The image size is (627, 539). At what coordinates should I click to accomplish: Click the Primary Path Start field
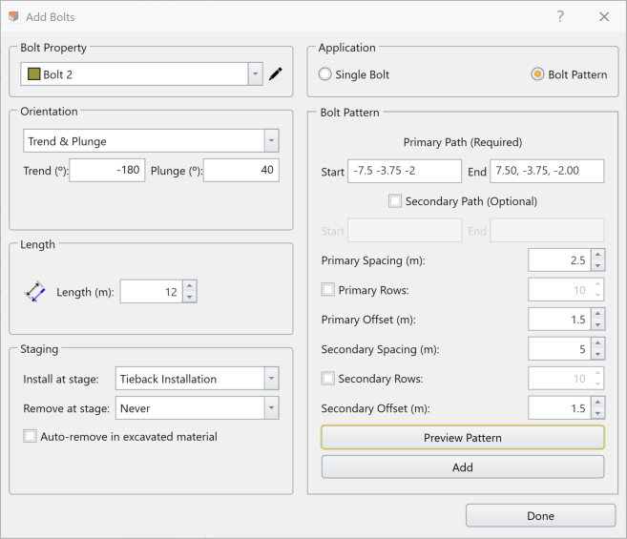point(405,171)
